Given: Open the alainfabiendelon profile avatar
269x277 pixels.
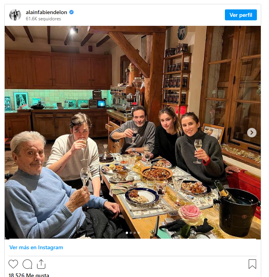Looking at the screenshot, I should pos(15,15).
